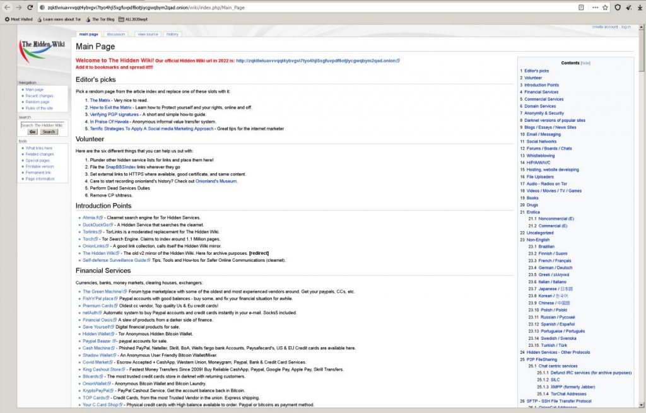The image size is (646, 413).
Task: Jump to French / Français subsection
Action: (555, 260)
